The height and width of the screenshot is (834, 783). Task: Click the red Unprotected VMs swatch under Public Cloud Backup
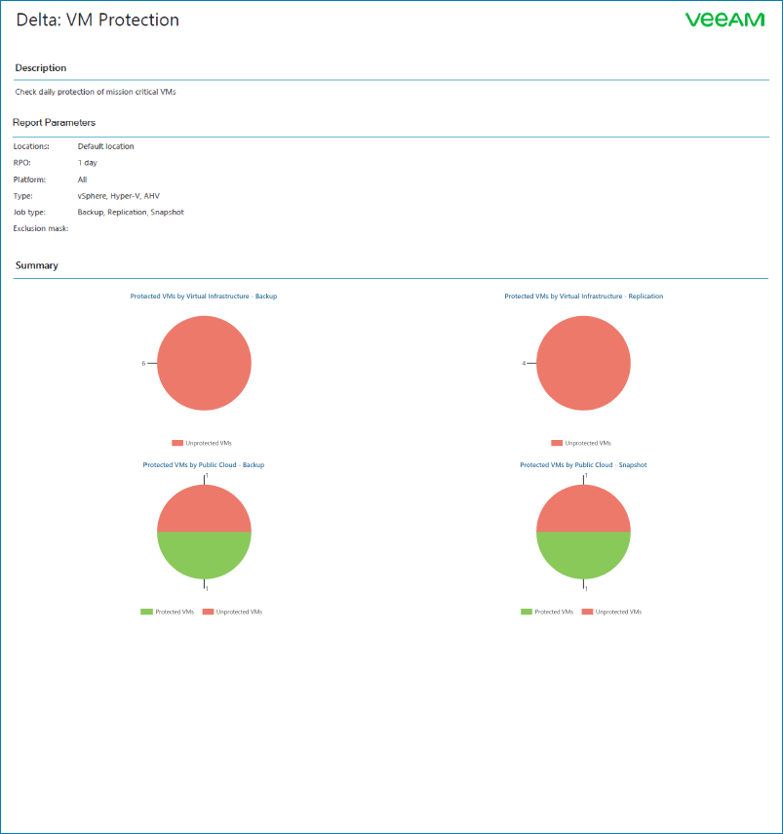click(208, 612)
